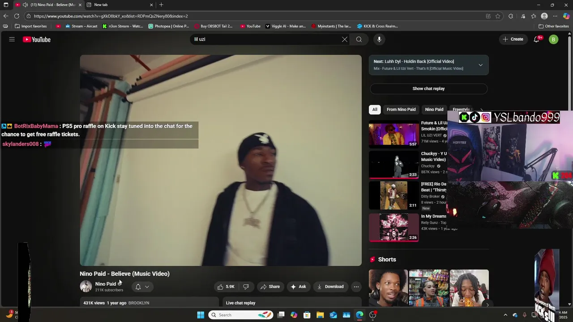This screenshot has width=573, height=322.
Task: Select the All filter chip
Action: click(375, 110)
